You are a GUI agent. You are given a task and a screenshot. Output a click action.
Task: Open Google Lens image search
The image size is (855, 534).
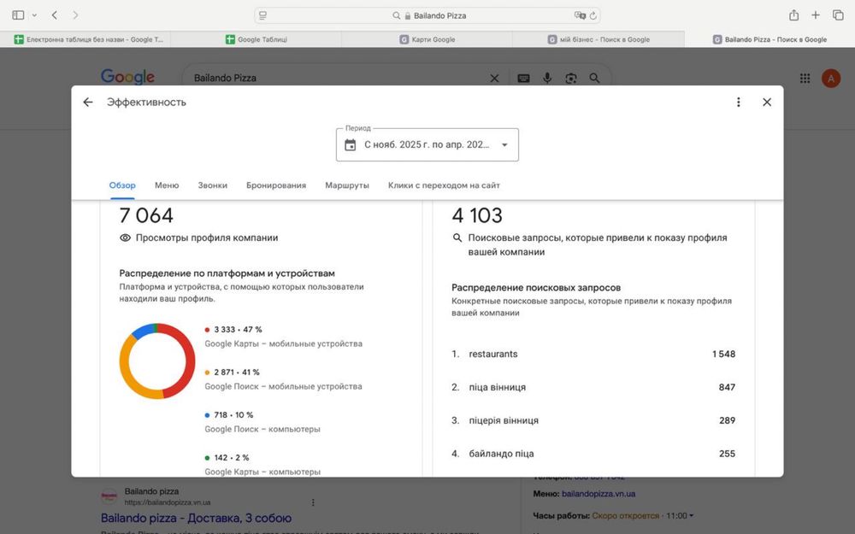tap(571, 79)
